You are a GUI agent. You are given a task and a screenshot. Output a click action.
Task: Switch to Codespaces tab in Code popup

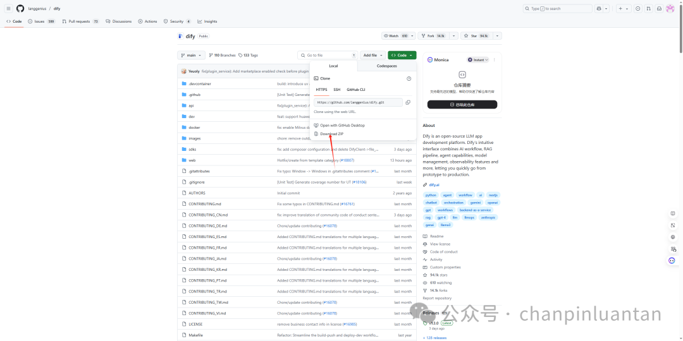[x=387, y=66]
